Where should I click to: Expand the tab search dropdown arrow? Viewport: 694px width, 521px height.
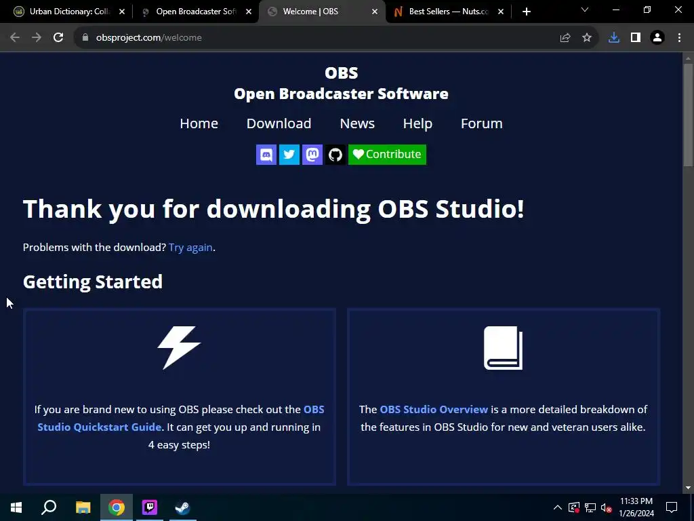tap(585, 9)
